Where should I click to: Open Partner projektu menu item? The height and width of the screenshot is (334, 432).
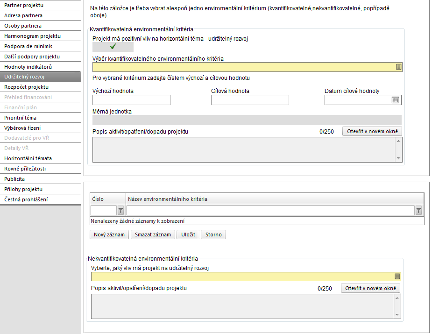41,5
